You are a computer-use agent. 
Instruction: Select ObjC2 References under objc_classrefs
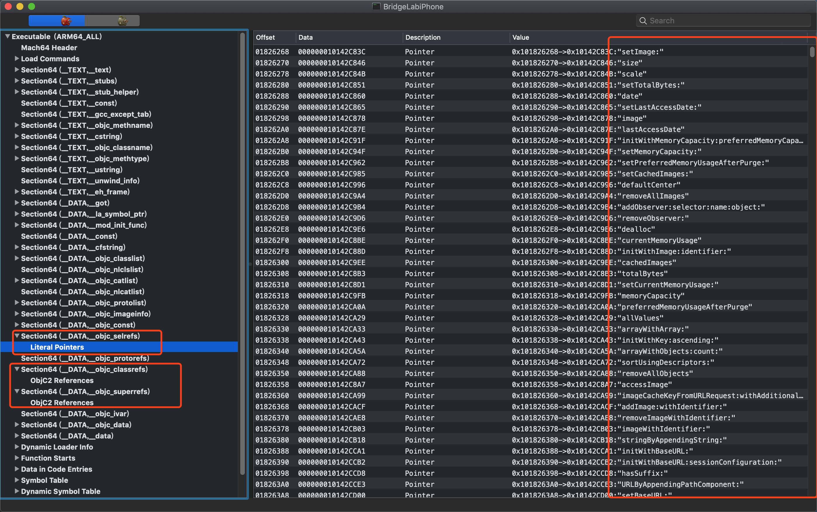[62, 380]
